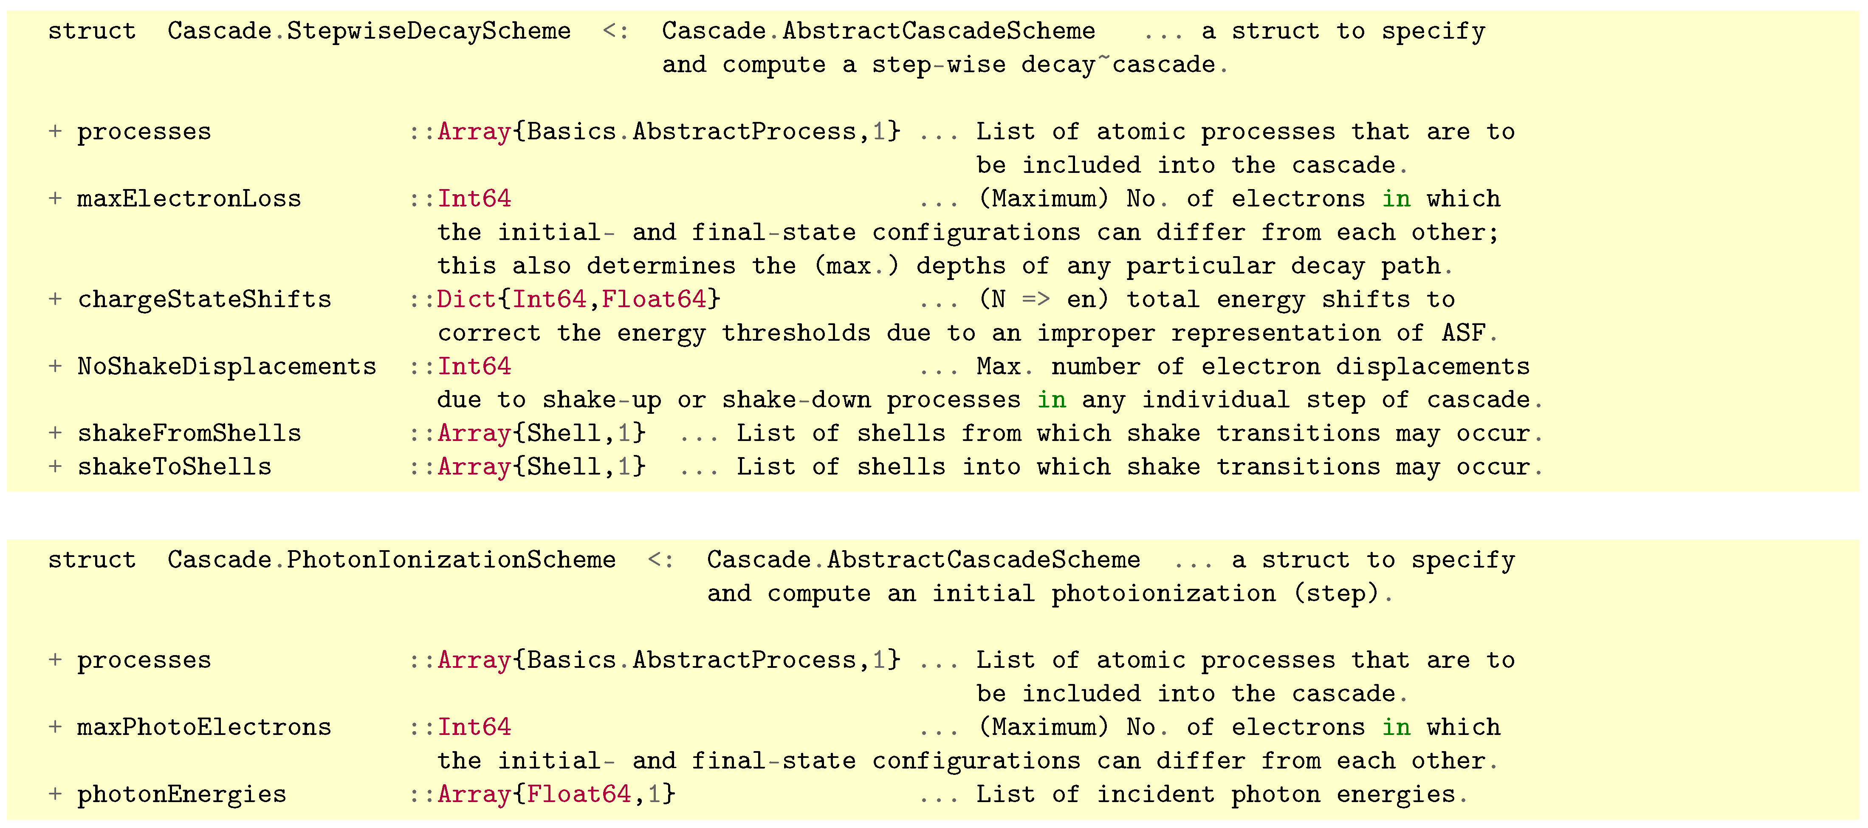Click the processes field in StepwiseDecayScheme
1868x828 pixels.
tap(144, 132)
